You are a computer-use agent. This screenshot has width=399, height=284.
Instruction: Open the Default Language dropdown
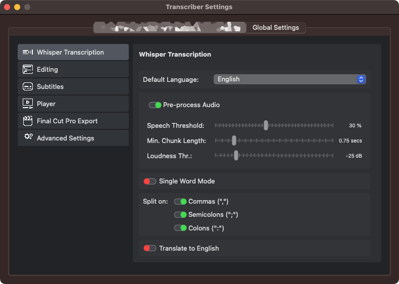289,79
